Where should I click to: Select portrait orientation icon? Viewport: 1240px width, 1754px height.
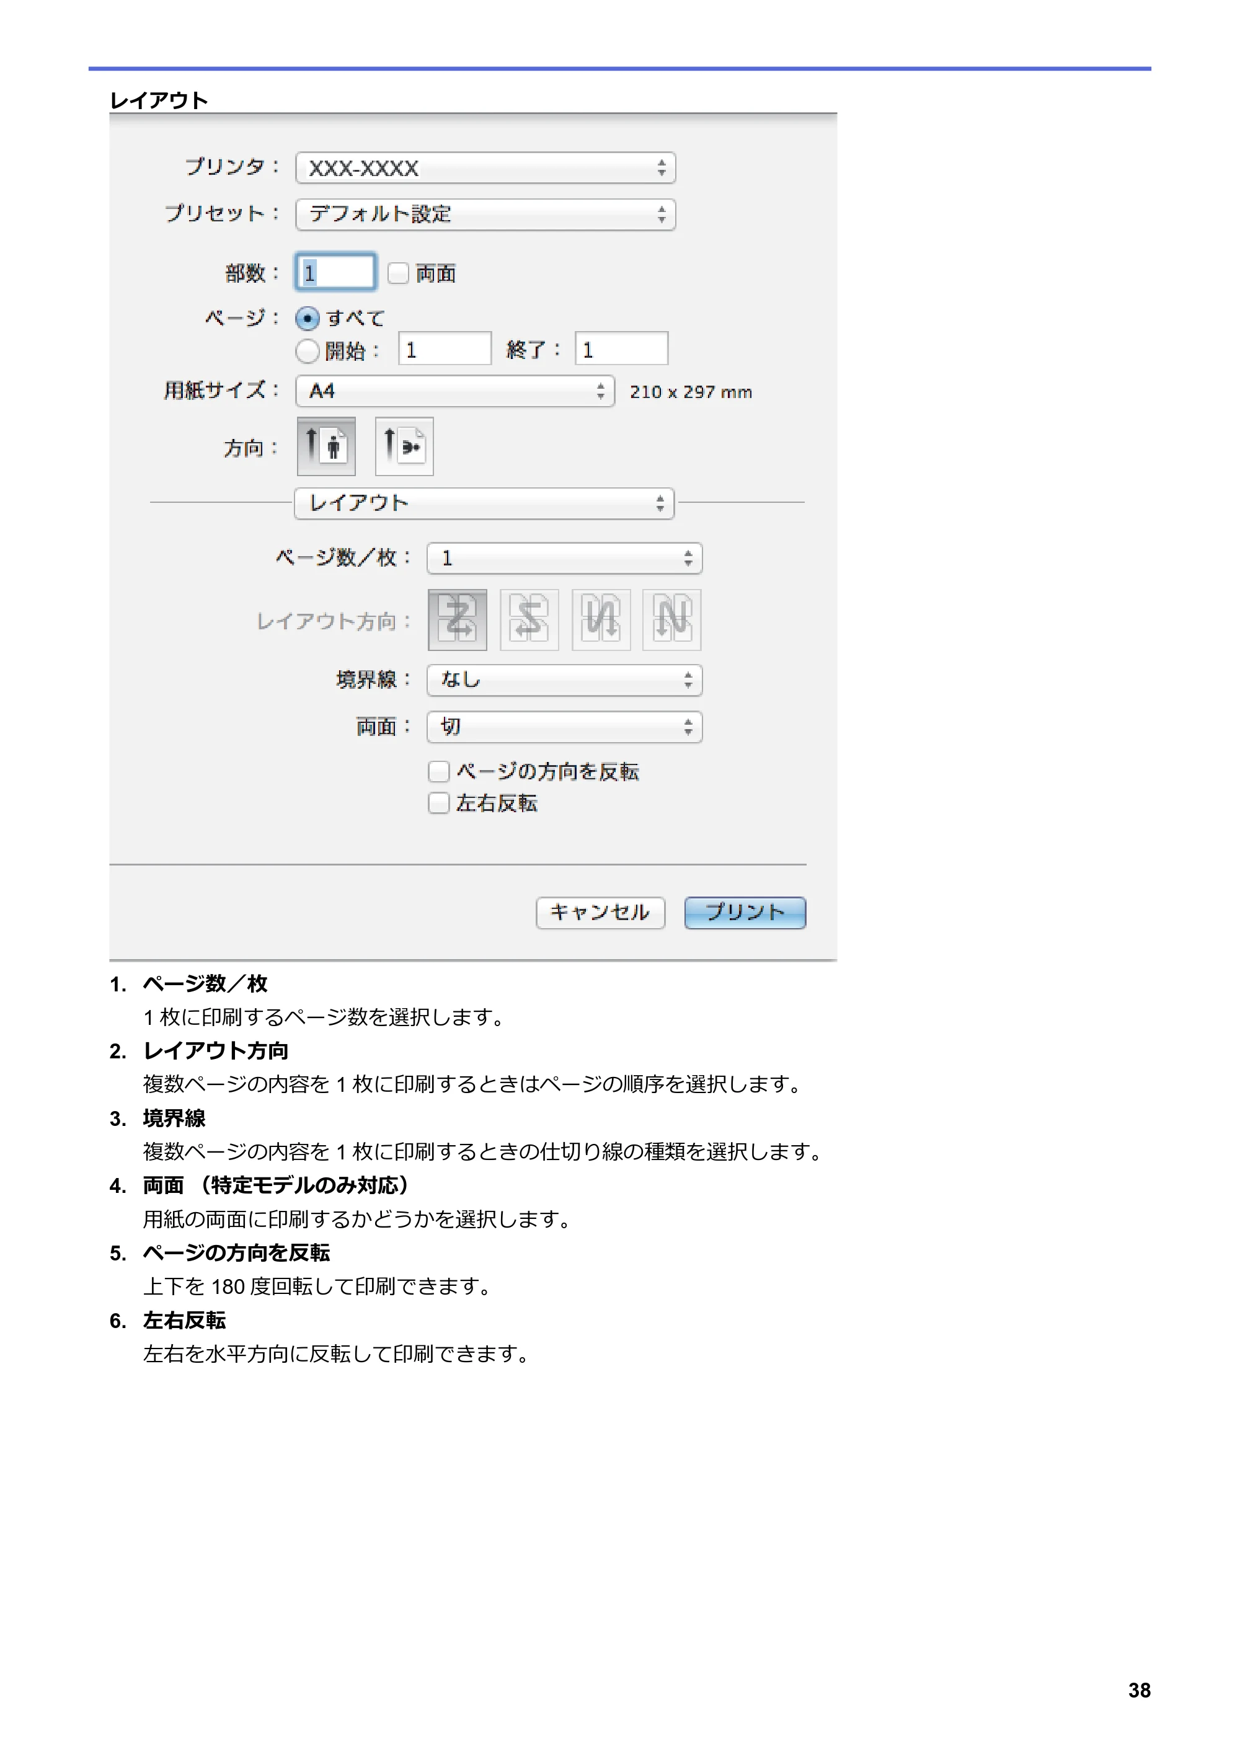click(326, 446)
